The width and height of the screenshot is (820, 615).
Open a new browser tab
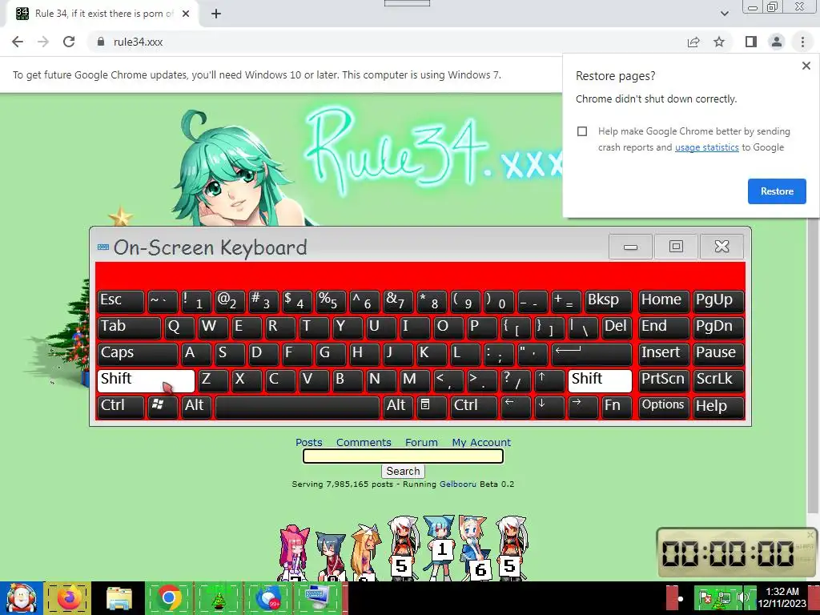click(x=216, y=14)
